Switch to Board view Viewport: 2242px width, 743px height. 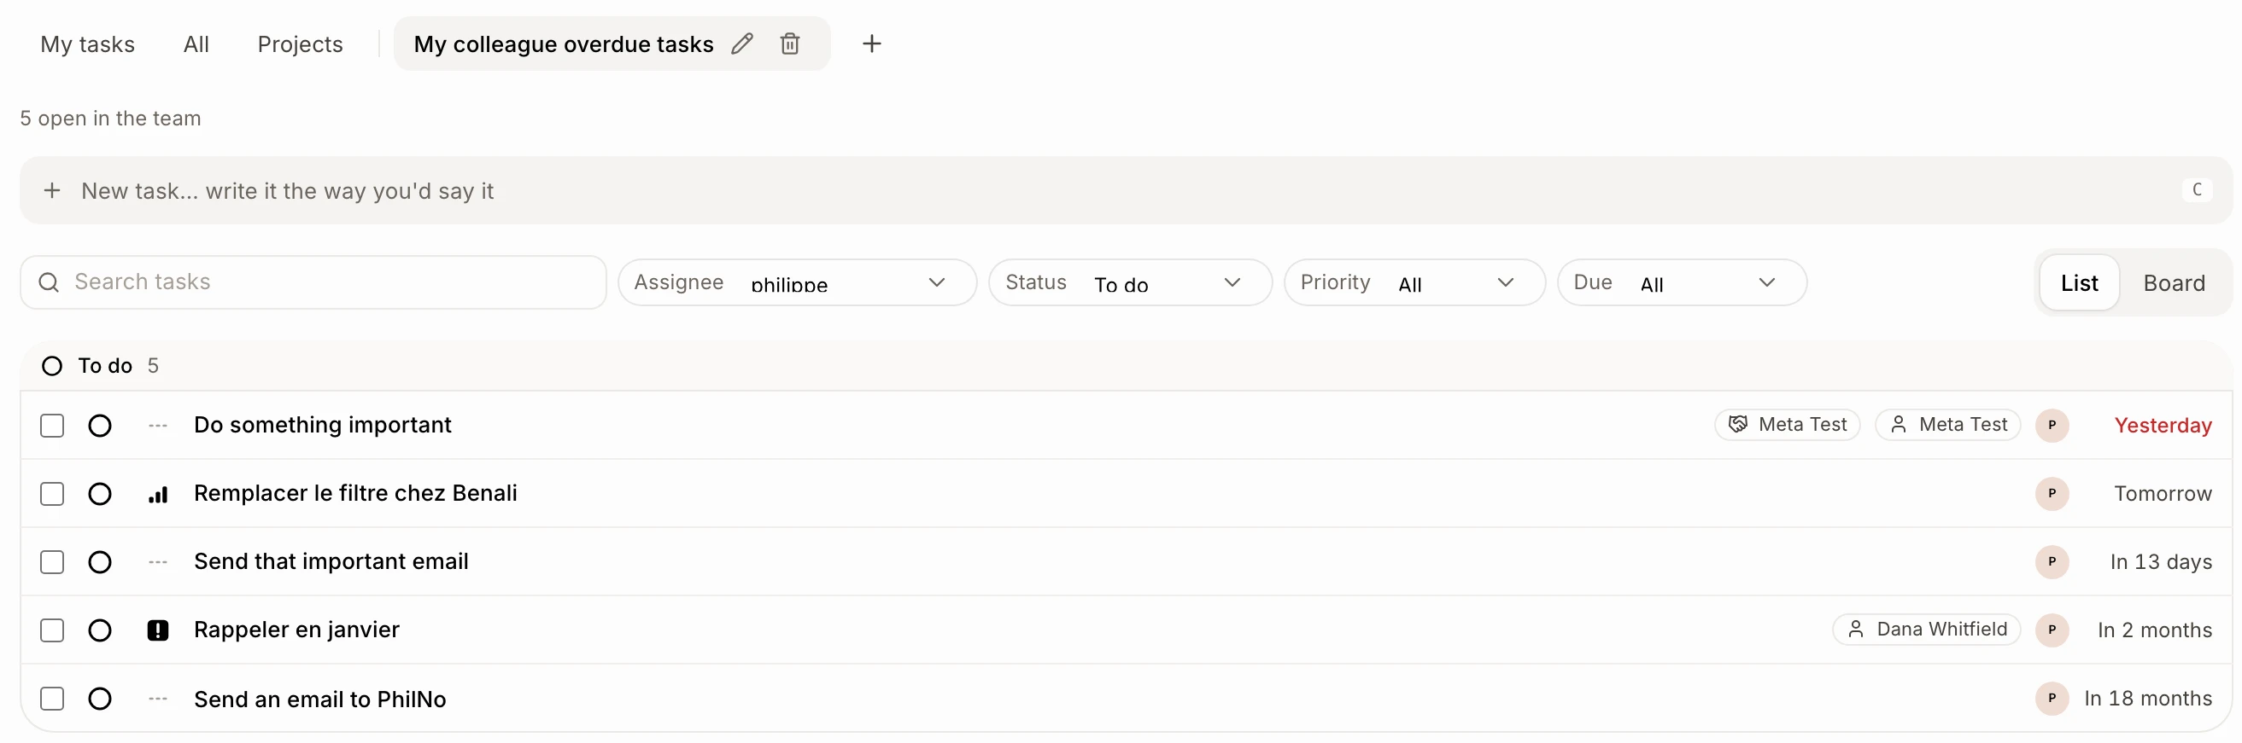tap(2173, 283)
